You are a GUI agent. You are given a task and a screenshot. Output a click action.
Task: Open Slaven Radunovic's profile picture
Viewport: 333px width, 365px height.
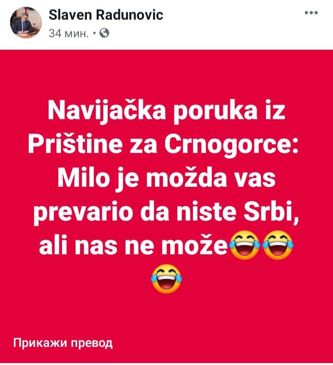(26, 22)
